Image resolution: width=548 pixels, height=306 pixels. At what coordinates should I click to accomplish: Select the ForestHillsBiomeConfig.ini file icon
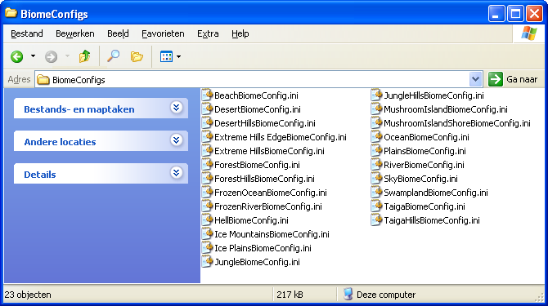207,179
